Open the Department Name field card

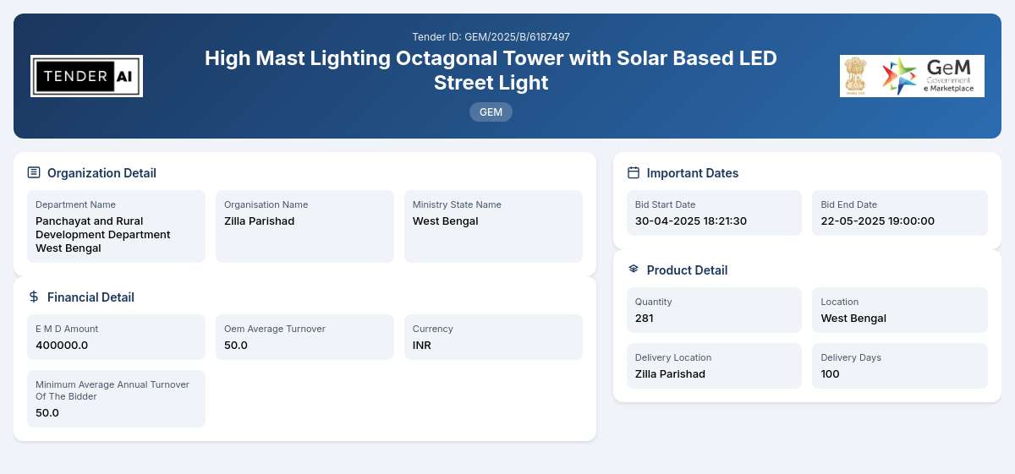(x=116, y=226)
